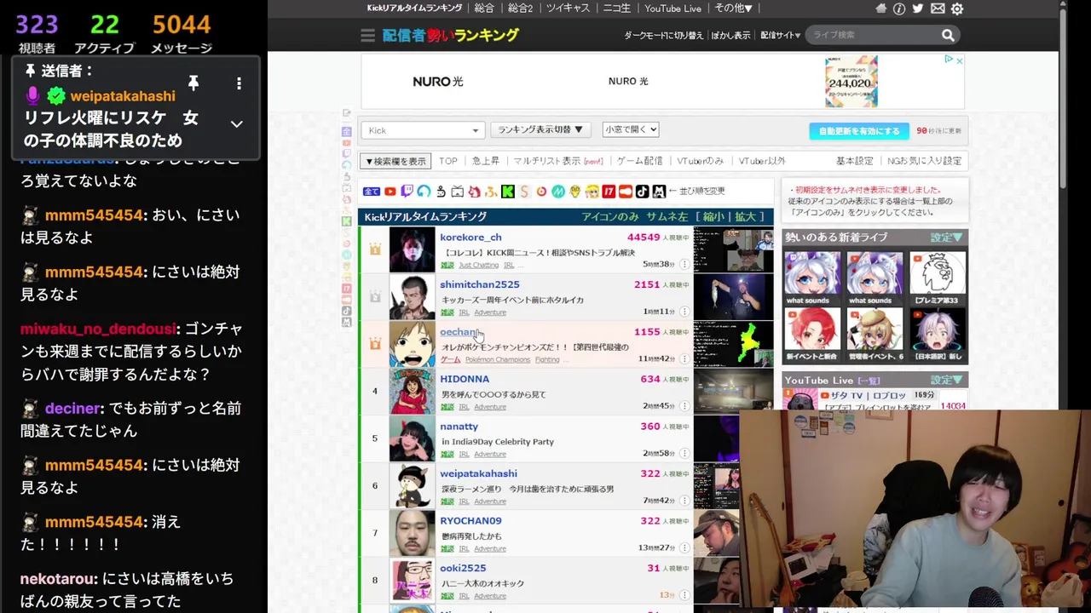Viewport: 1091px width, 613px height.
Task: Filter by the 全て platform icon
Action: click(372, 192)
